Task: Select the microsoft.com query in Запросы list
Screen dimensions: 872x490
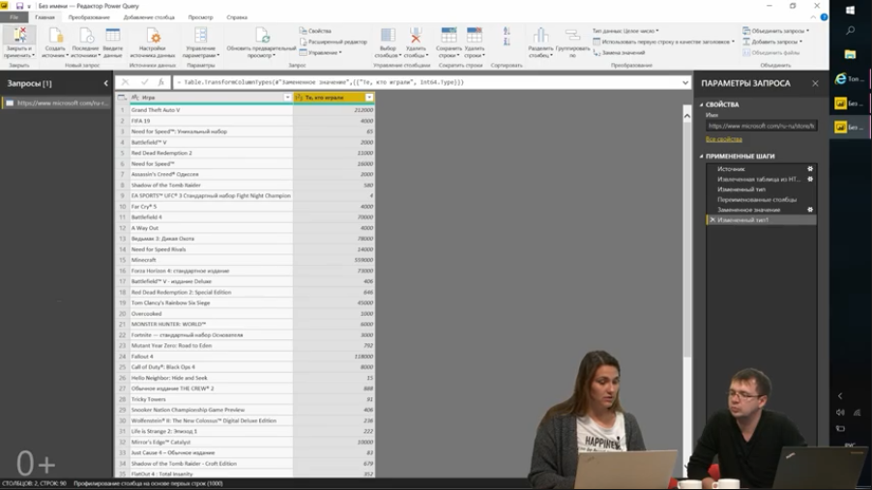Action: coord(56,102)
